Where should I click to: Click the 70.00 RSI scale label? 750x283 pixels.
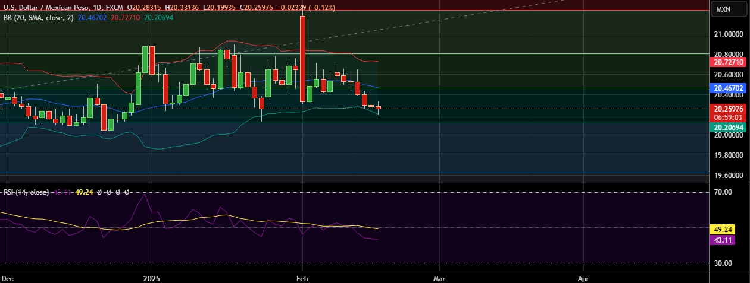coord(722,192)
